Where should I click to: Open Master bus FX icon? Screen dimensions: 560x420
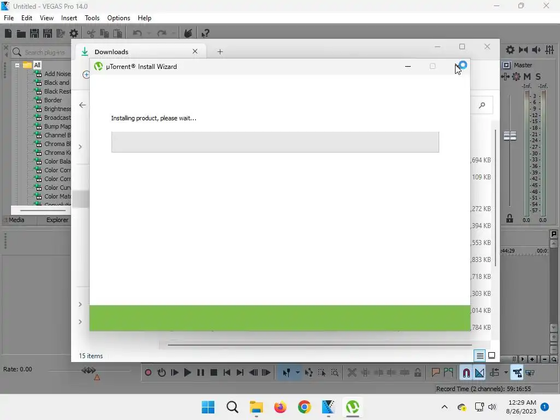click(505, 77)
